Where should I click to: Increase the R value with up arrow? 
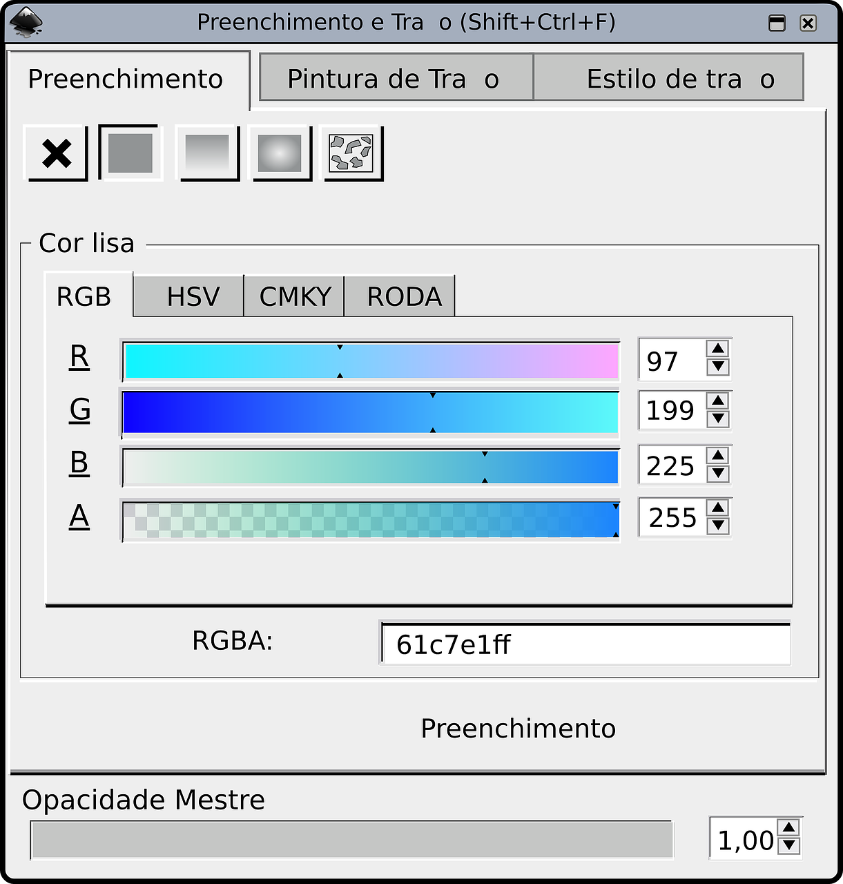pyautogui.click(x=718, y=349)
